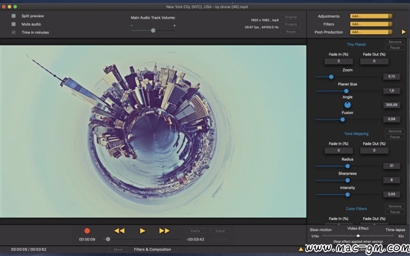Click the fast-forward double-arrow icon
Viewport: 410px width, 256px height.
(x=164, y=230)
